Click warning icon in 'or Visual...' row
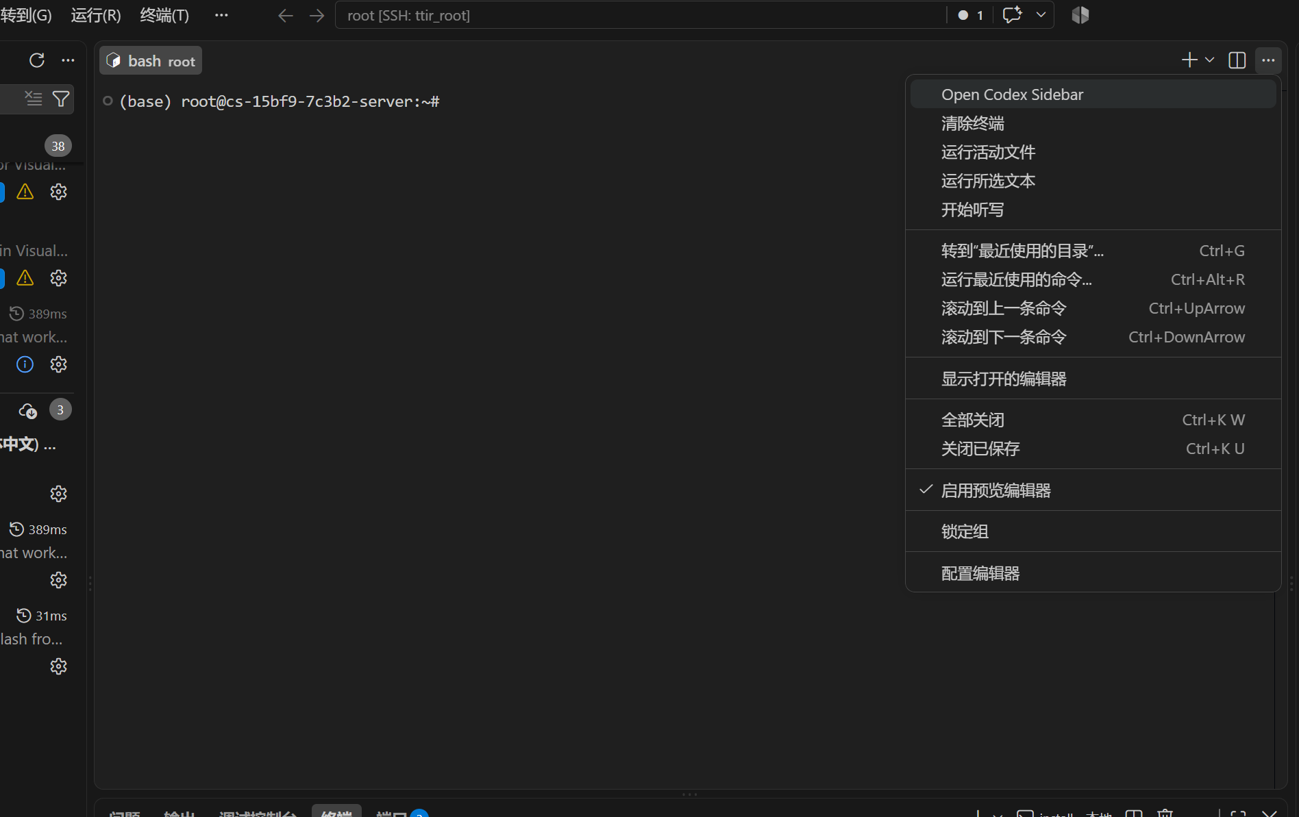 pos(25,192)
